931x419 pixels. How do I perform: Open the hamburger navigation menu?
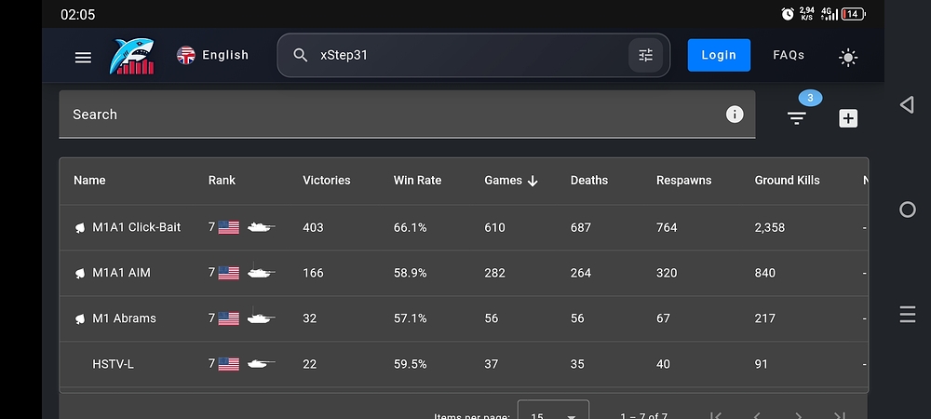83,57
